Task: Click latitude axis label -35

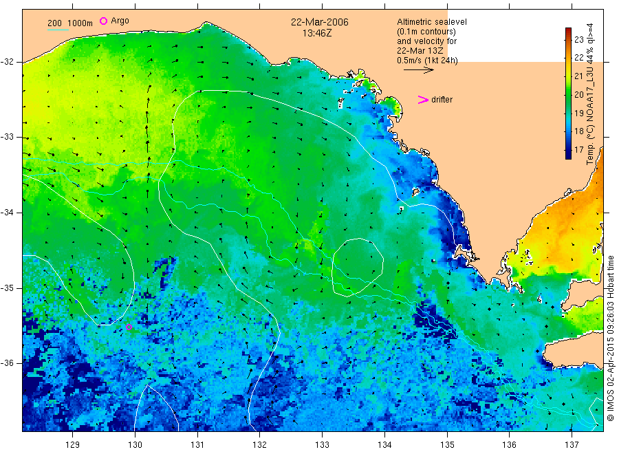Action: 7,288
